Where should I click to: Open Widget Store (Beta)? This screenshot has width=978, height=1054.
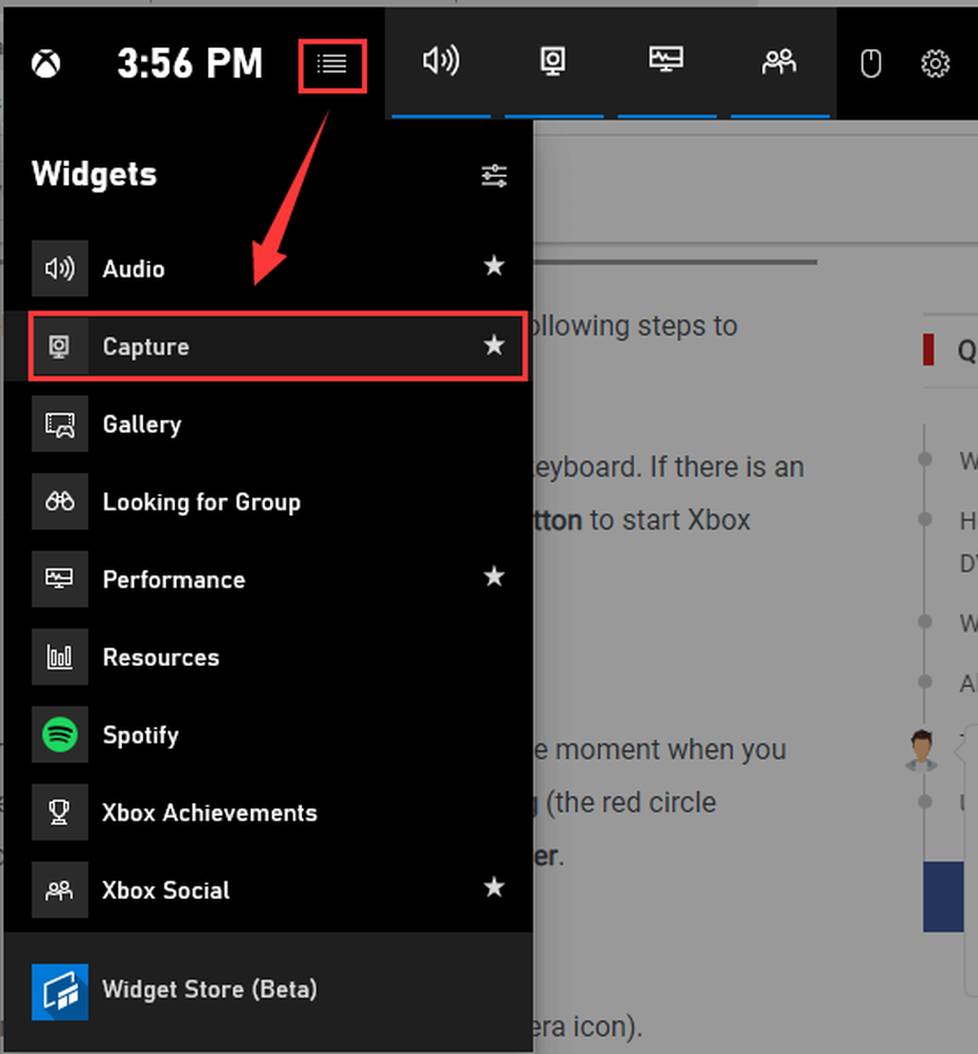click(268, 991)
